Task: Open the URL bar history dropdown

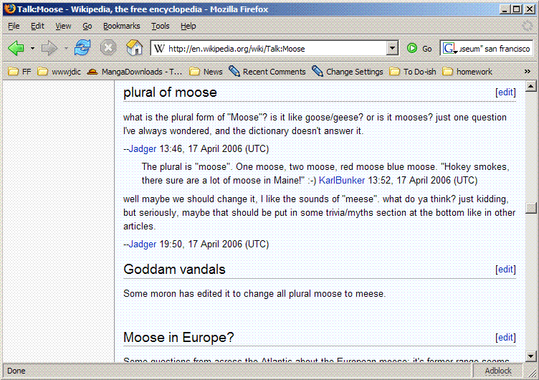Action: coord(392,49)
